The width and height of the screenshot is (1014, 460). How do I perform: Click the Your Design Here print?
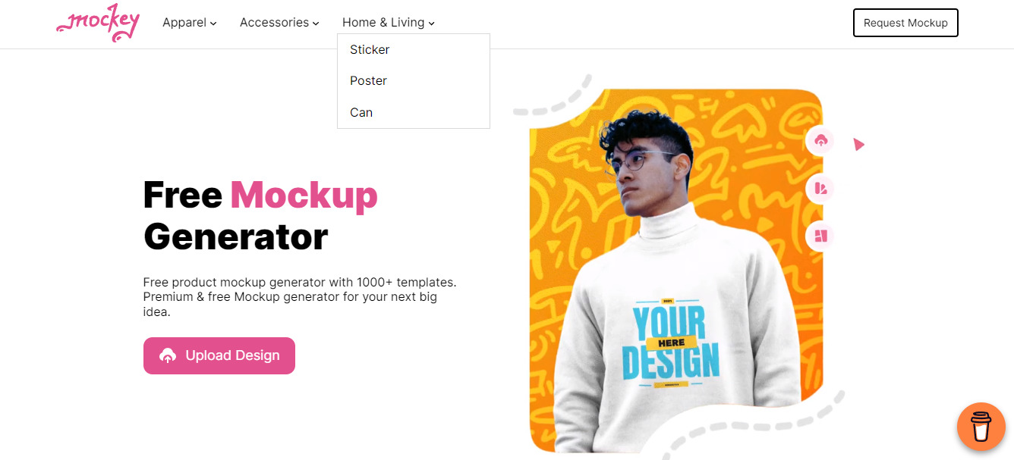pos(671,342)
